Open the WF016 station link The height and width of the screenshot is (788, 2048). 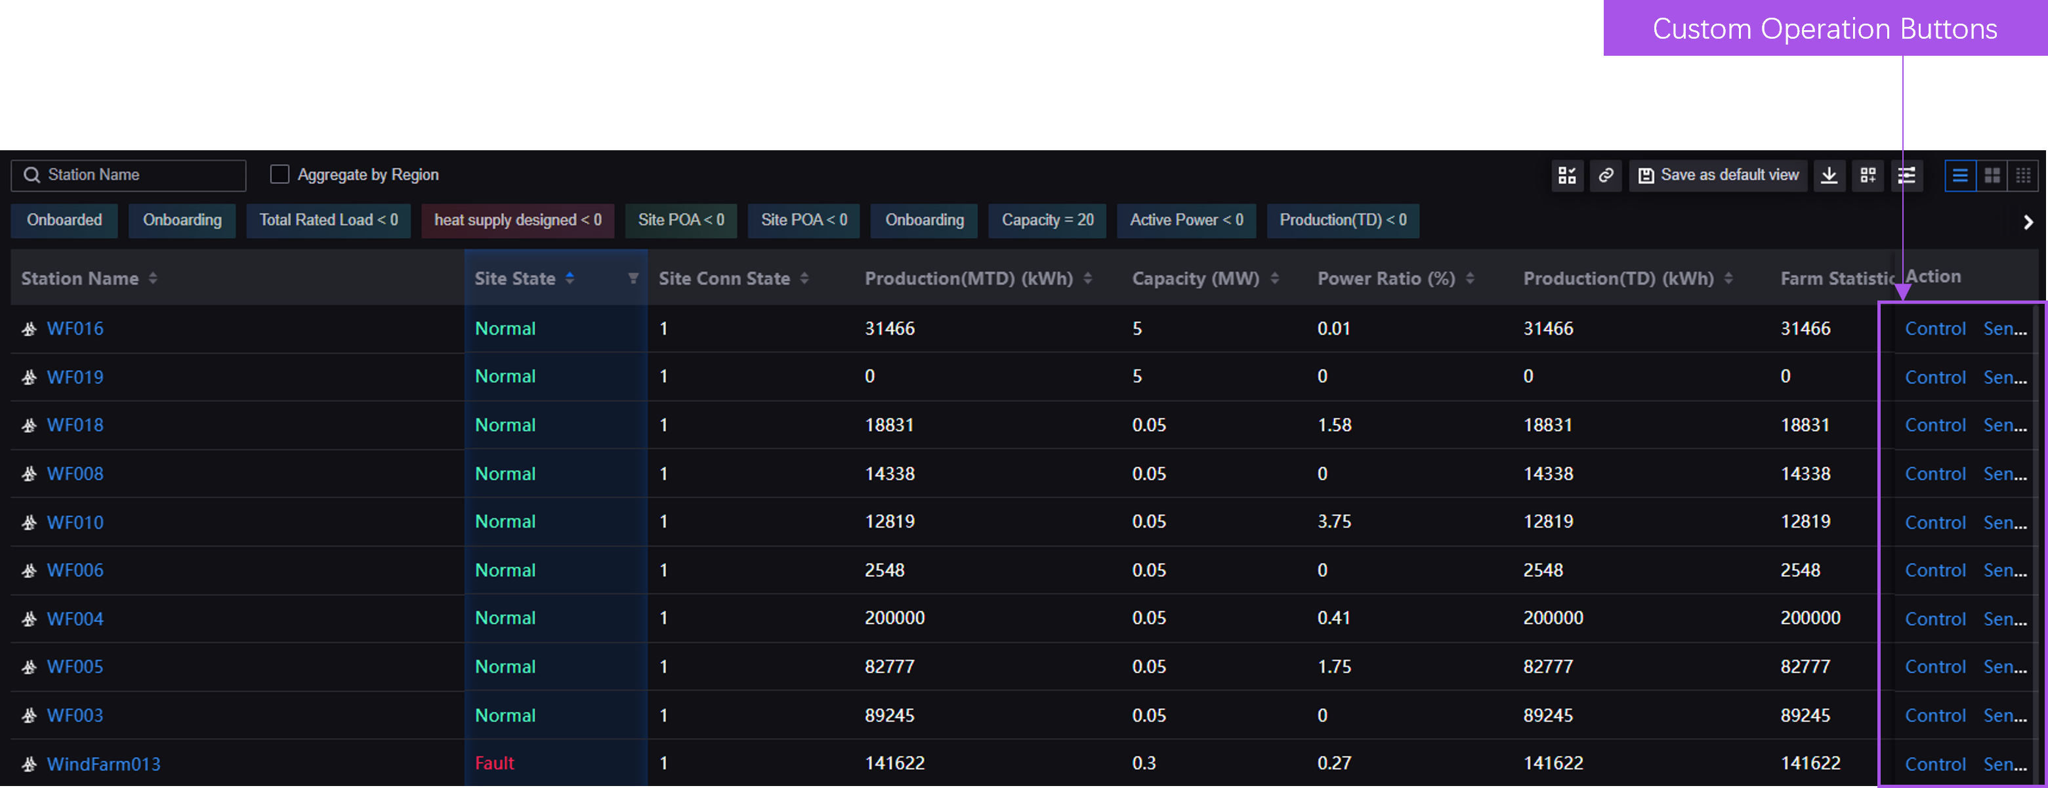click(75, 329)
